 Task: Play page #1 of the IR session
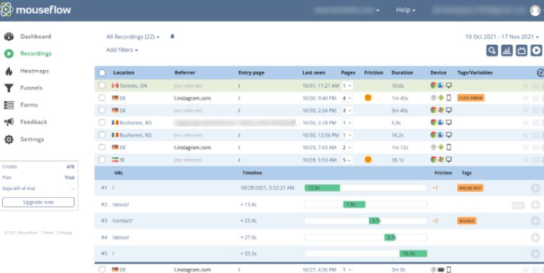(x=535, y=188)
